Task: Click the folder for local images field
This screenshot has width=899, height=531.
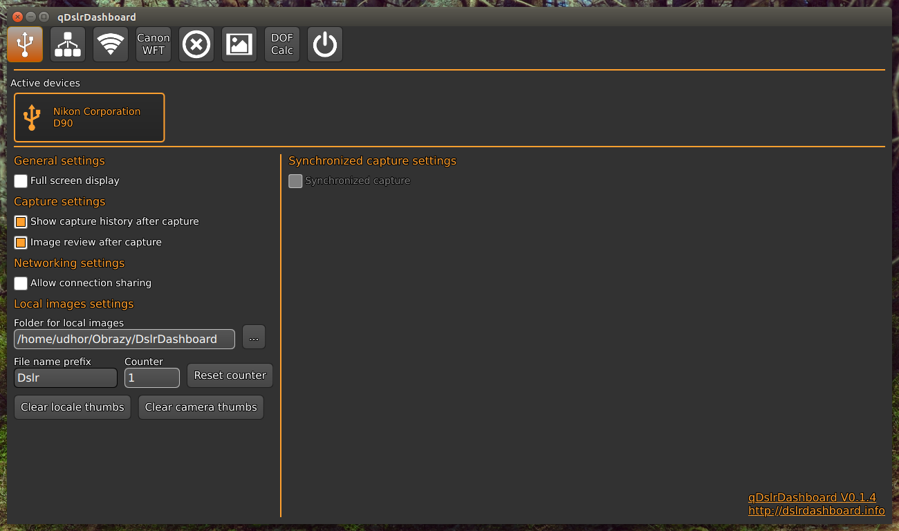Action: [x=124, y=339]
